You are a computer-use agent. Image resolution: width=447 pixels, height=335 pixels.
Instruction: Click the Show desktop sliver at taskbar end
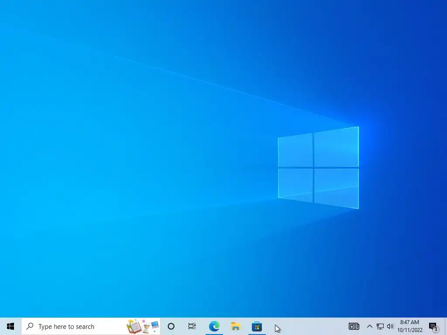(446, 326)
